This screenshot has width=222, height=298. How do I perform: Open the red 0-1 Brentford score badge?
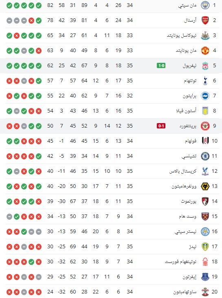click(x=161, y=126)
